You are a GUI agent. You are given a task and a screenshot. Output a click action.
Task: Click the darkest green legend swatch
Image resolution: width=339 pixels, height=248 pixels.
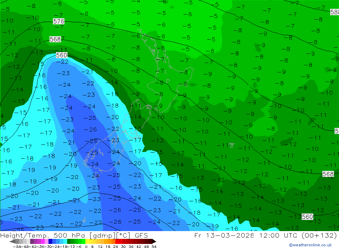69,241
